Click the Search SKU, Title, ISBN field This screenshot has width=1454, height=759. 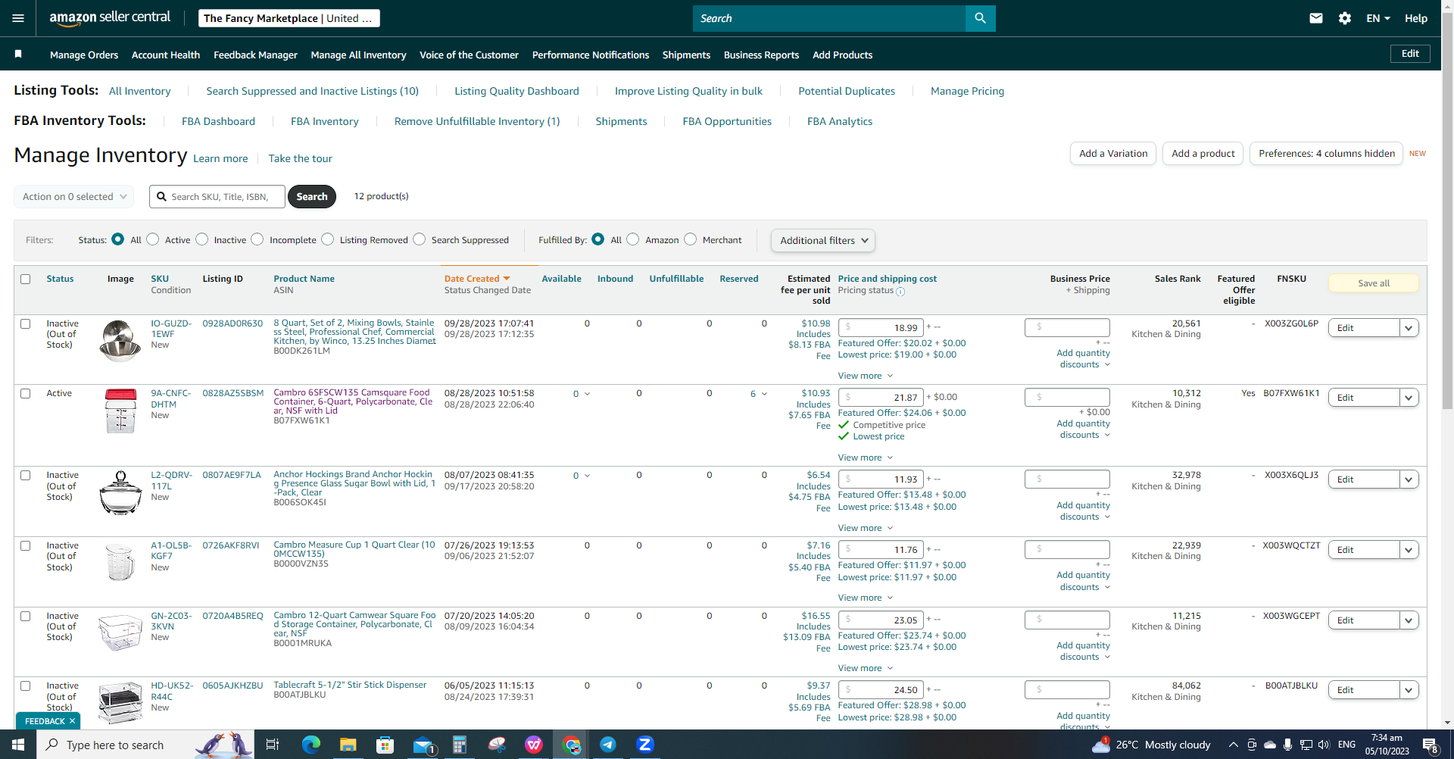[x=217, y=196]
